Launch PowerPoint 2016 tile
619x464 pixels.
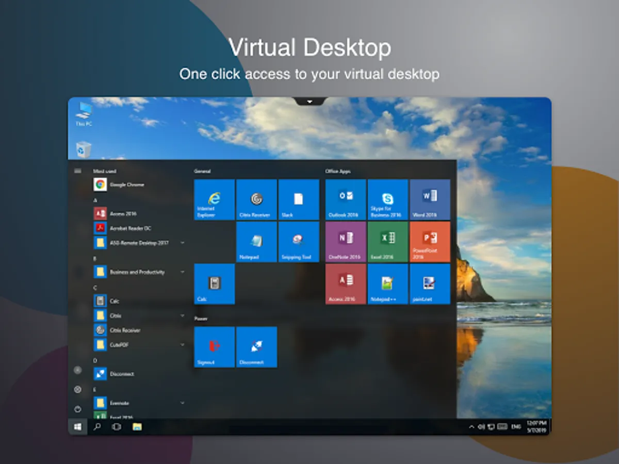(430, 242)
